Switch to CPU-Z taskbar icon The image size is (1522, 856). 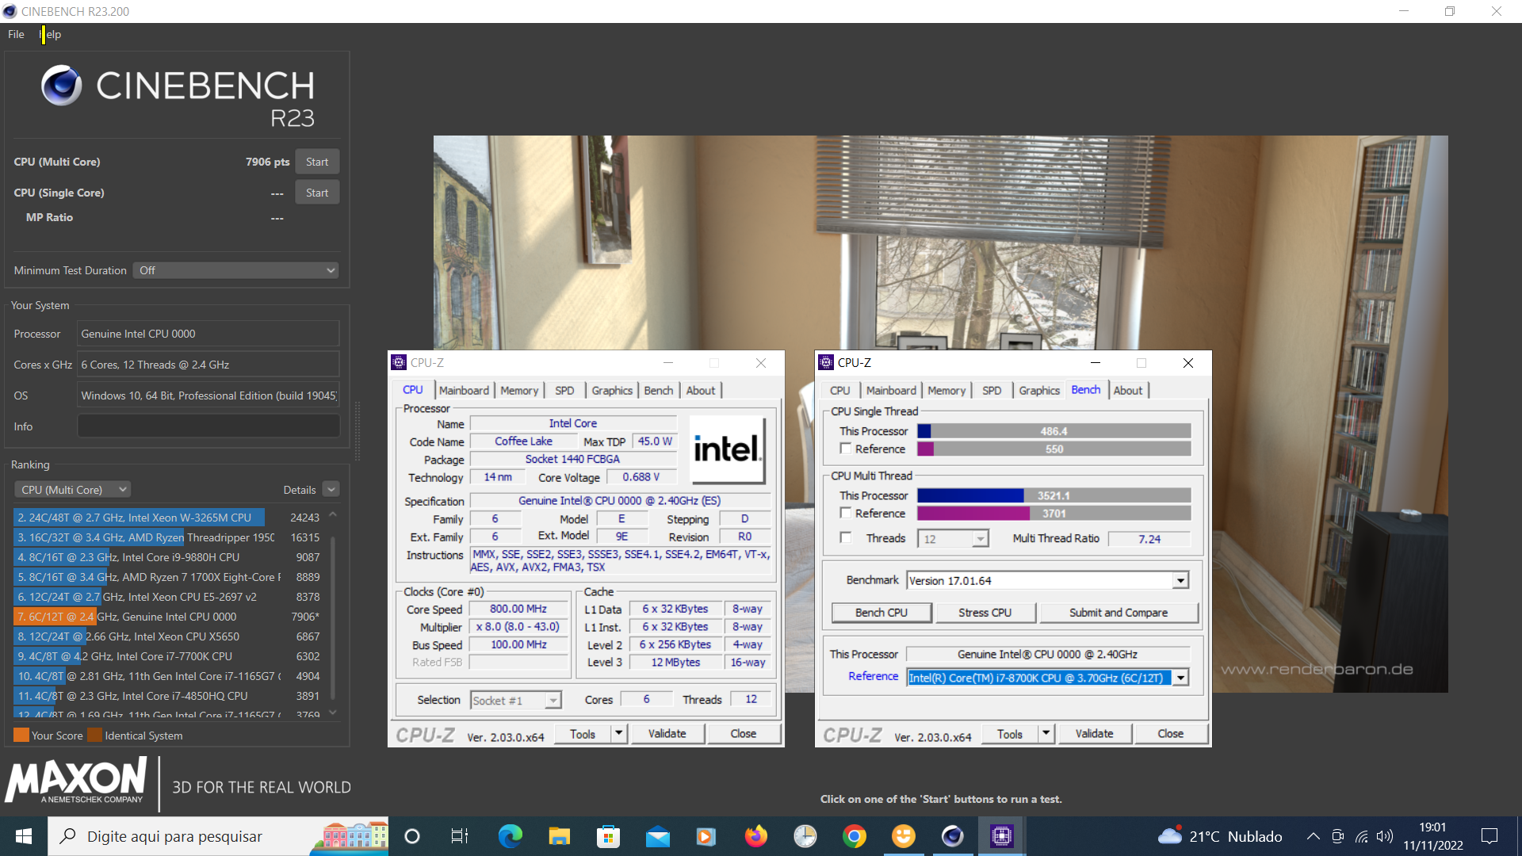(1001, 836)
